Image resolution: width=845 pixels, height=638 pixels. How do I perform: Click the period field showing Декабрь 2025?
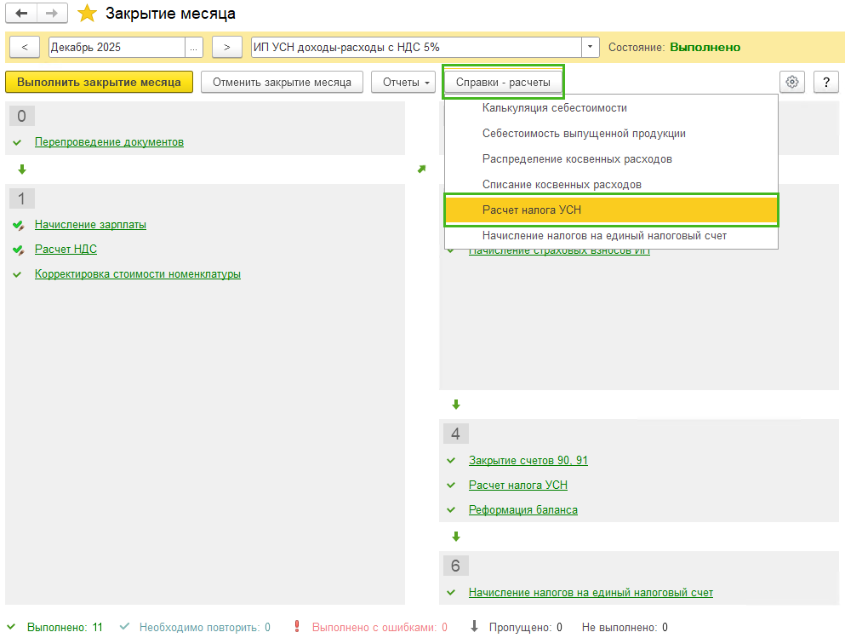[117, 48]
